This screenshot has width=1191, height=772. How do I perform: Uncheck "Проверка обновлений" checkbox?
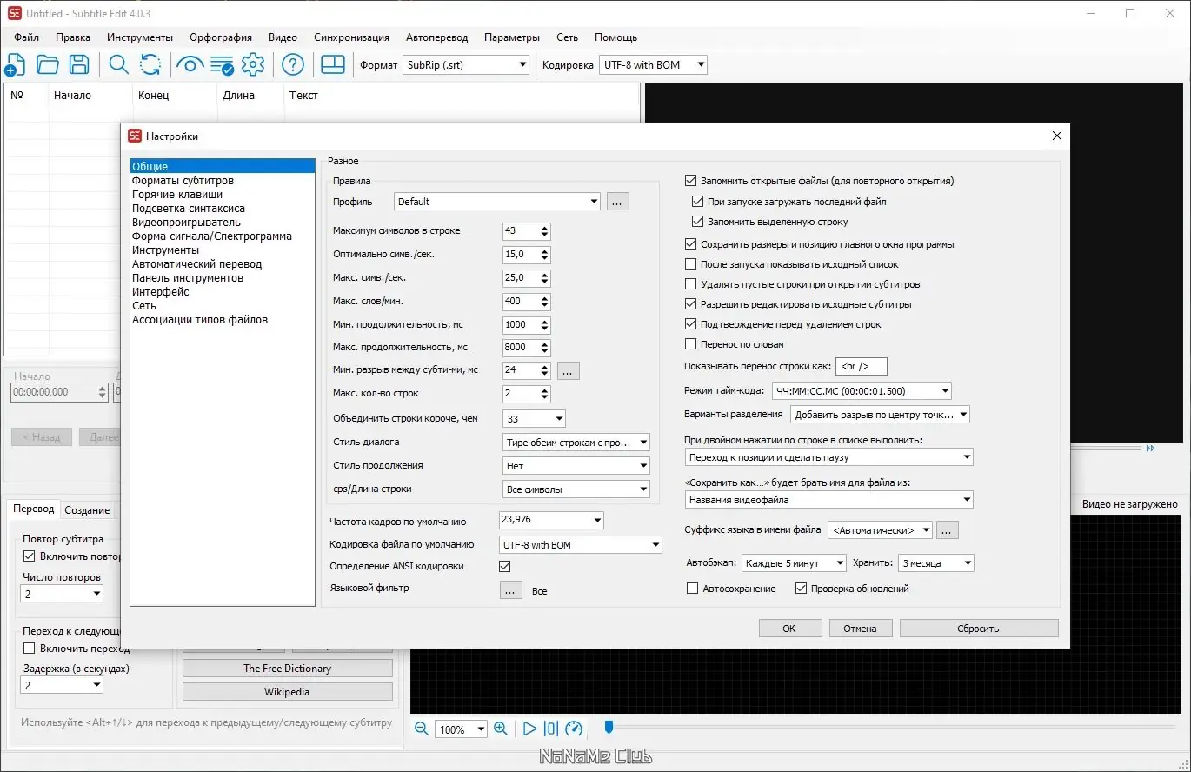(x=802, y=589)
